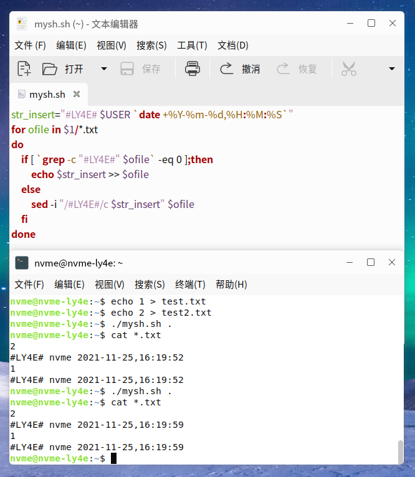Open the 视图(V) menu in terminal
The image size is (415, 477).
point(110,285)
